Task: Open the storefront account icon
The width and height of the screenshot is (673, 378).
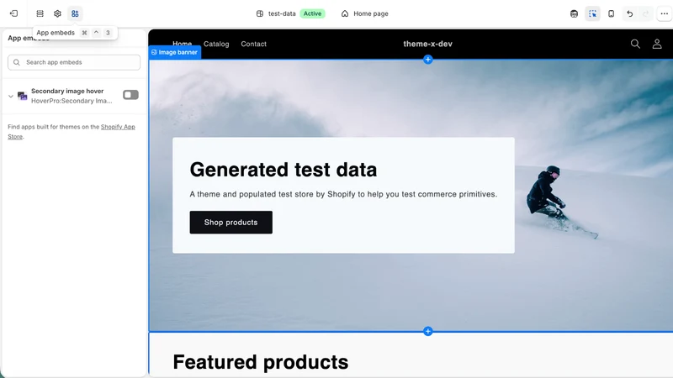Action: click(x=657, y=44)
